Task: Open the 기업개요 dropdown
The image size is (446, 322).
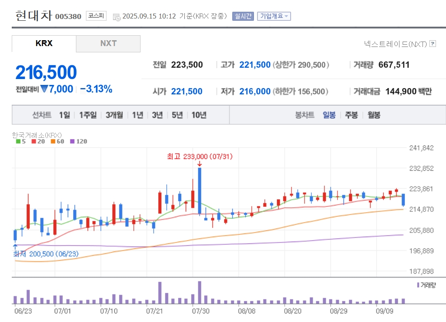Action: [274, 16]
